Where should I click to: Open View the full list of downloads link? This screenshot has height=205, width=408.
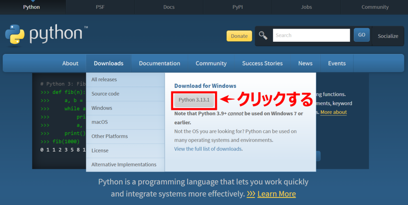pos(208,149)
